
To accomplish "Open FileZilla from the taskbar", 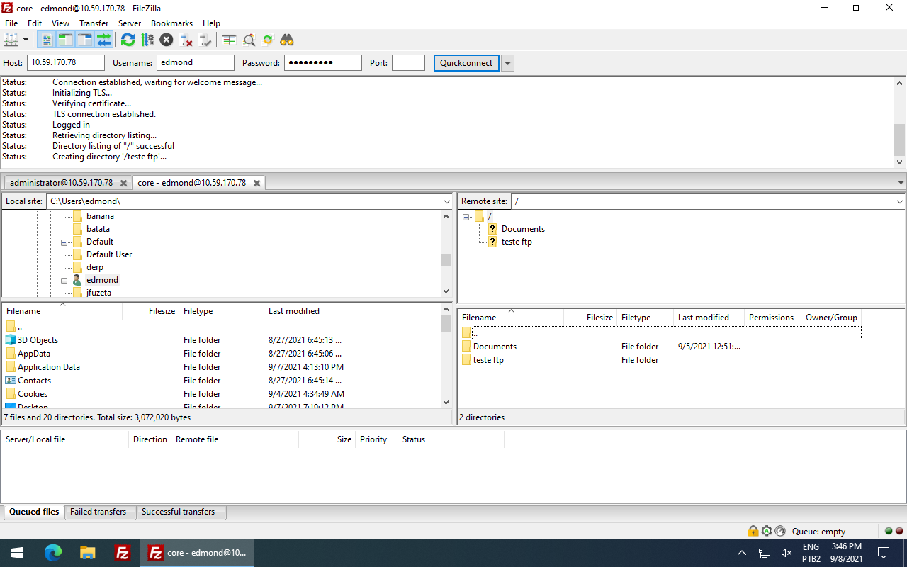I will [x=122, y=552].
